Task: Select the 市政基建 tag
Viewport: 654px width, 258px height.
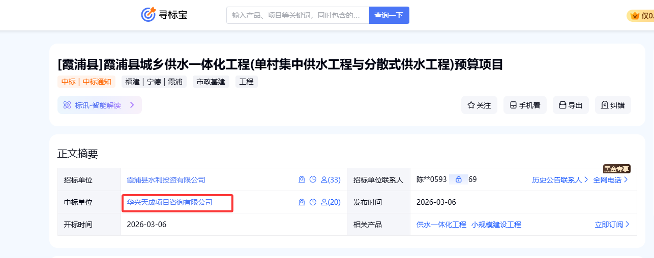Action: pos(211,82)
